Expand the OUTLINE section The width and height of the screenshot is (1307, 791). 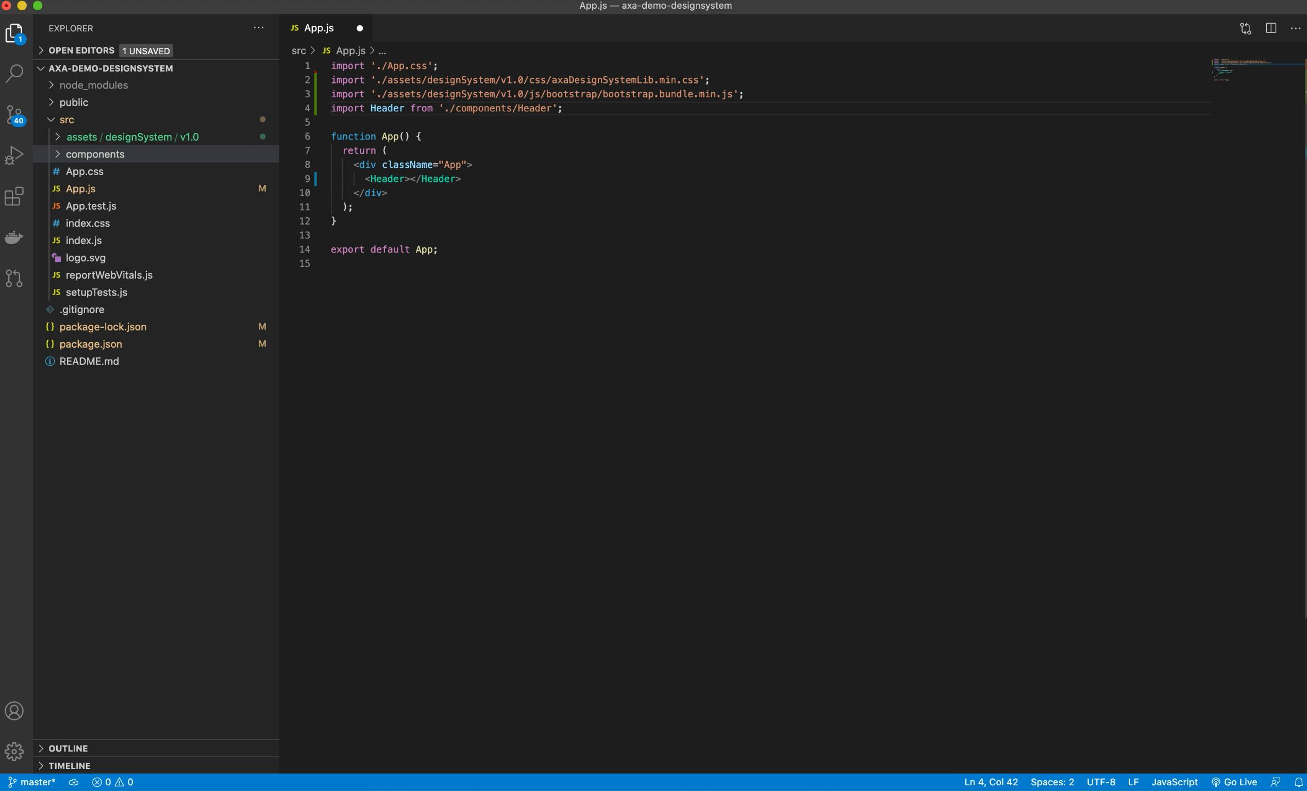[68, 748]
